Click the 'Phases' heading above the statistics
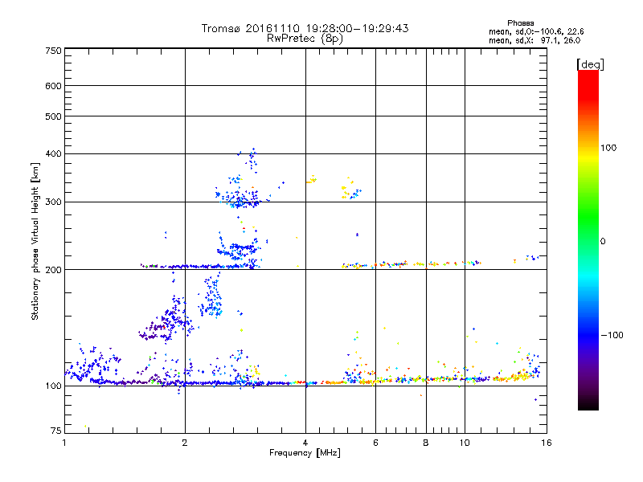Viewport: 643px width, 482px height. (520, 23)
